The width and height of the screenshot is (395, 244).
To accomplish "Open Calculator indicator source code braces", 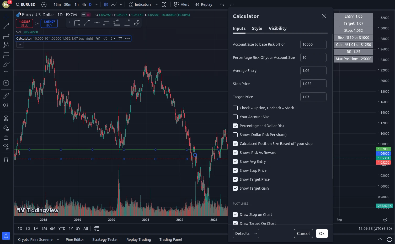I will click(113, 38).
